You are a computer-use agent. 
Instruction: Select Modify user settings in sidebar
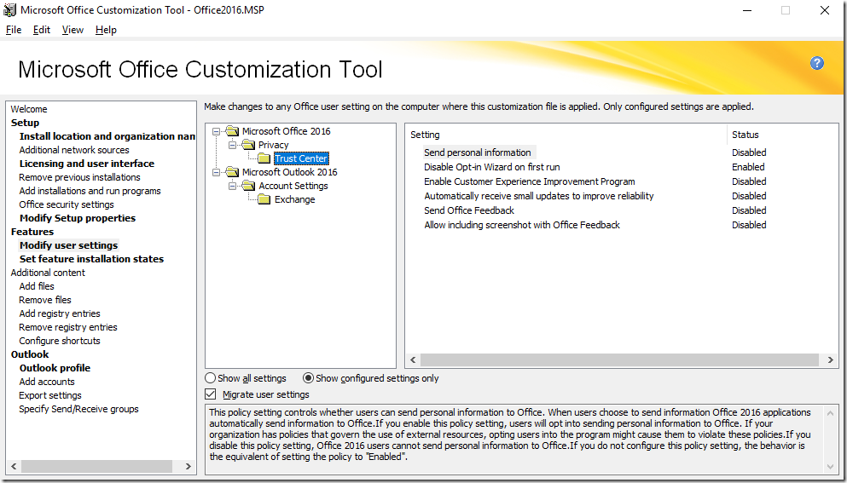[x=68, y=245]
